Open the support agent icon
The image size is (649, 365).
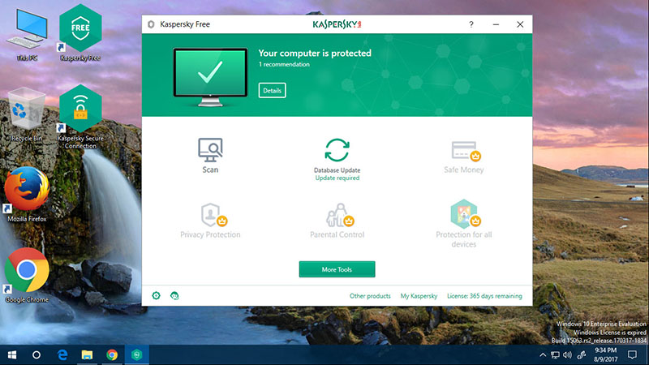click(x=174, y=295)
